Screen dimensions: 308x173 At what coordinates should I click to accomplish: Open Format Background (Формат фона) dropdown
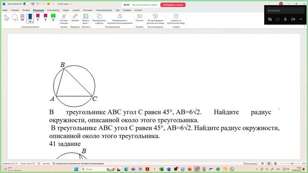tap(86, 19)
